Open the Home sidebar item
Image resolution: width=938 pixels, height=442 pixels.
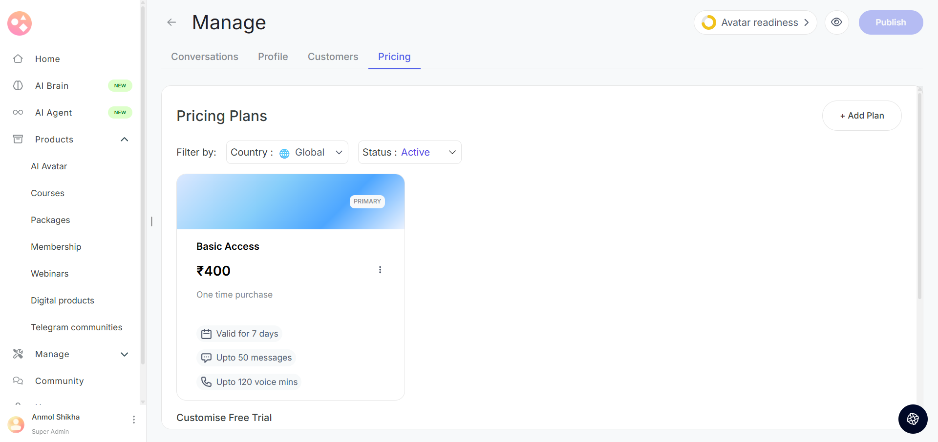tap(47, 59)
